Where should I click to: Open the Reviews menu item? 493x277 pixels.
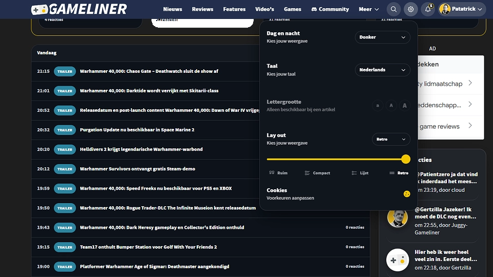point(202,9)
